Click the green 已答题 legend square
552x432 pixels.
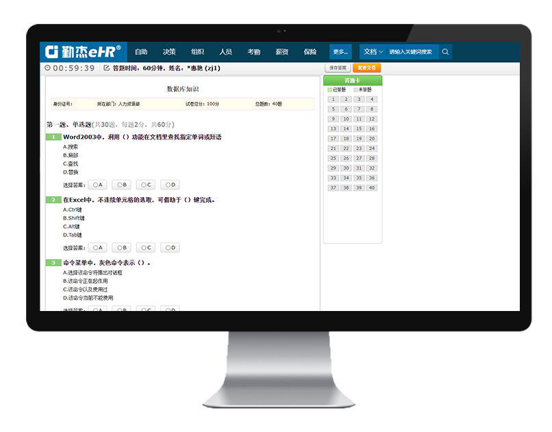(330, 90)
